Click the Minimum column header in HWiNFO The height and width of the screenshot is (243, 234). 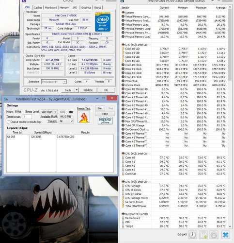coord(183,8)
